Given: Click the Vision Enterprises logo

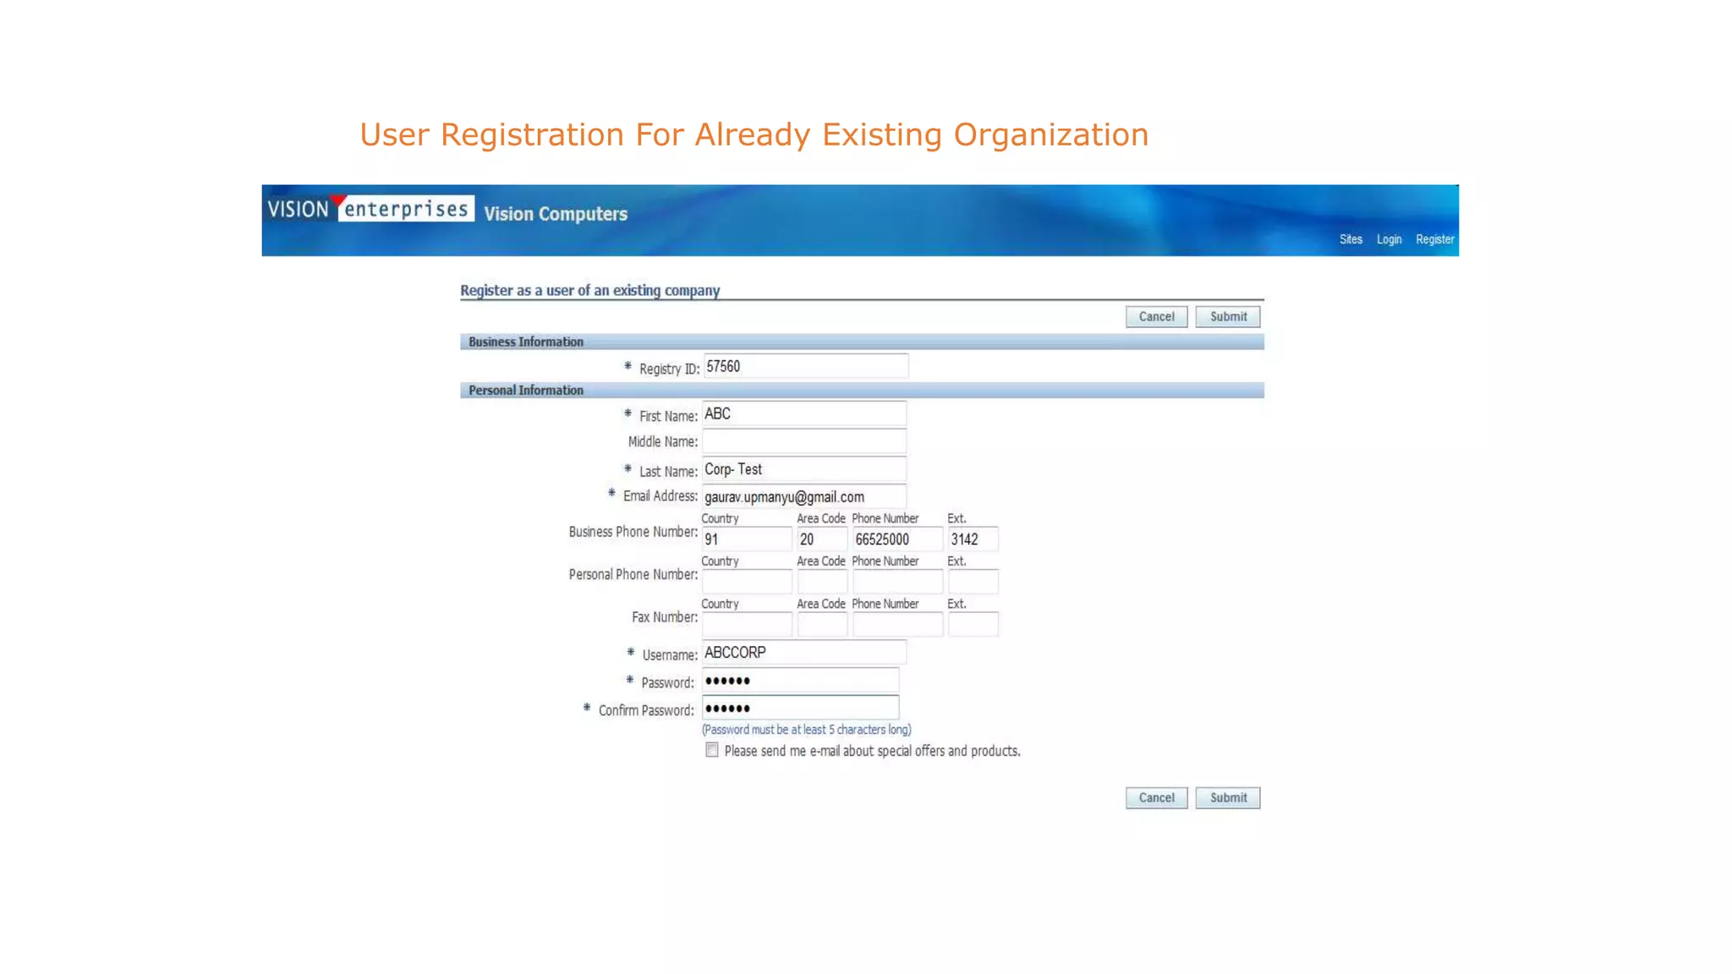Looking at the screenshot, I should point(370,208).
